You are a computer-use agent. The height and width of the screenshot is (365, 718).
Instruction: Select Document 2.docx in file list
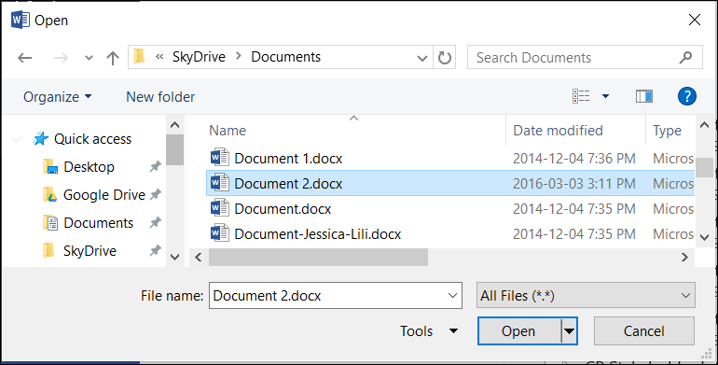pos(450,184)
